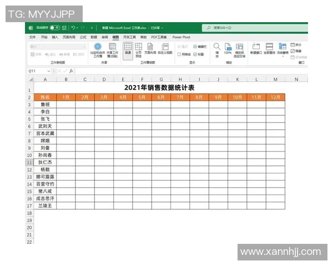Click 拆分 (Split) window button
The height and width of the screenshot is (266, 333).
pyautogui.click(x=296, y=45)
